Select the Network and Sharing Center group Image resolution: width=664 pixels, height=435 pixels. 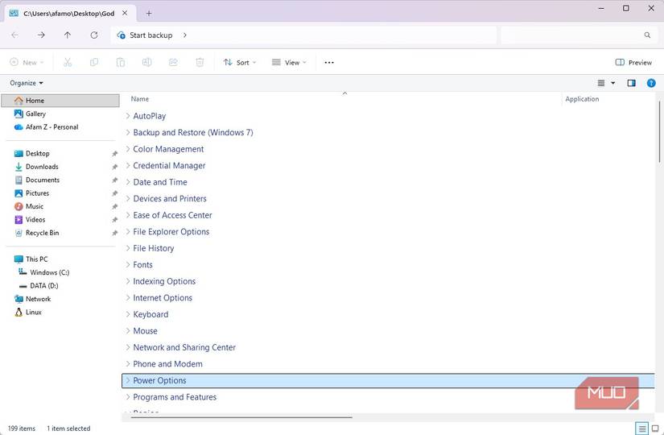point(184,347)
